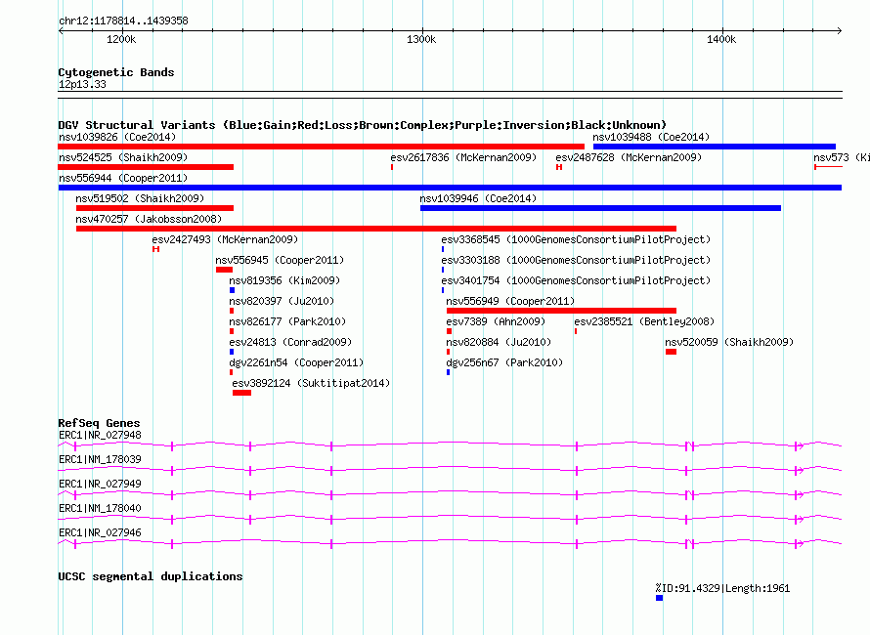The width and height of the screenshot is (870, 635).
Task: Click esv3401754 1000GenomesConsortiumPilotProject label
Action: pos(576,280)
